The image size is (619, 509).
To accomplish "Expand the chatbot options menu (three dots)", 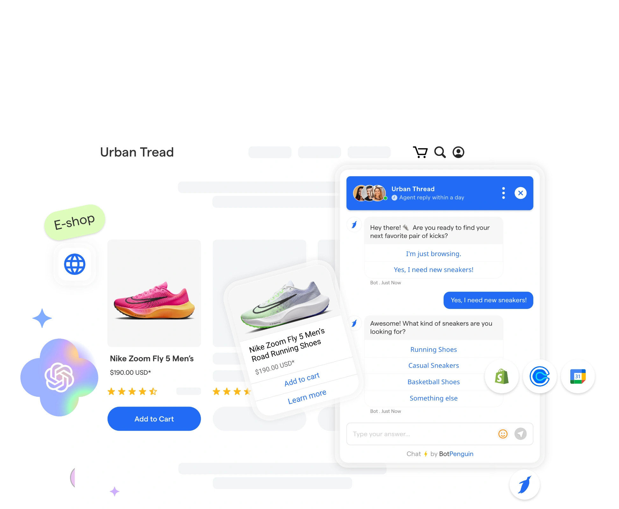I will pos(503,192).
